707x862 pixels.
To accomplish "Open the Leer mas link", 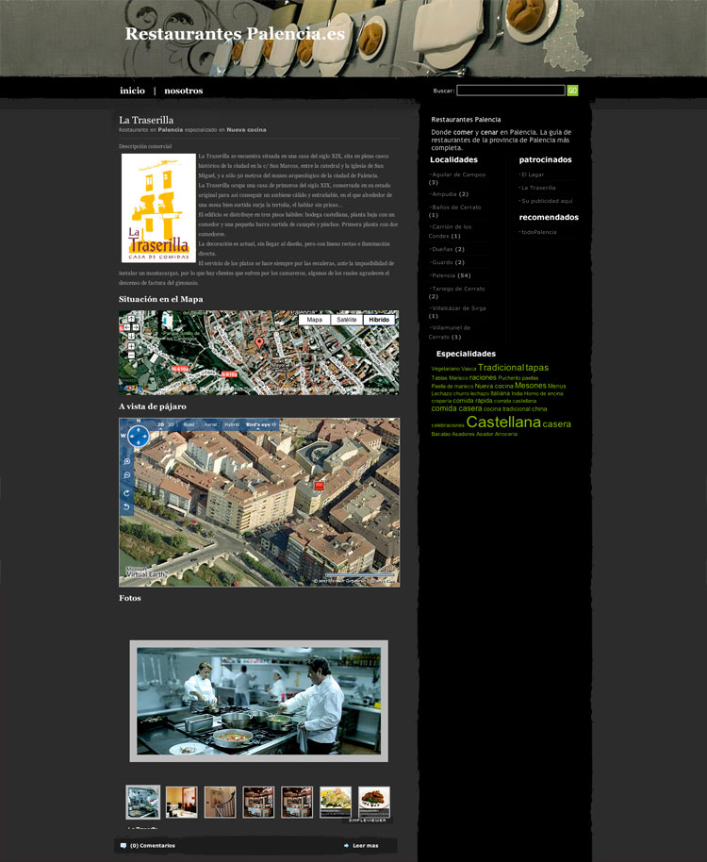I will (366, 846).
